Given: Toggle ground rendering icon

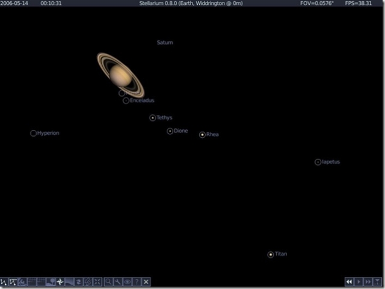Looking at the screenshot, I should [51, 282].
